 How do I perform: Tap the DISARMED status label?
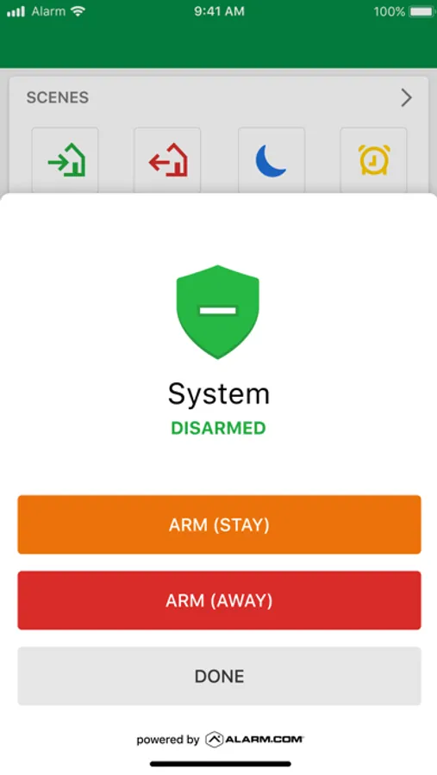(x=218, y=428)
